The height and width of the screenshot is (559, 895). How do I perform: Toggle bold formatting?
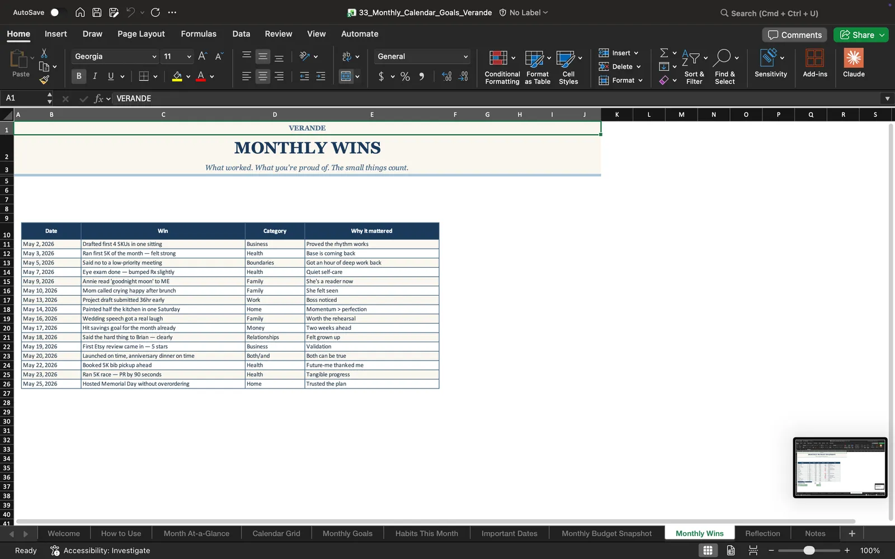[x=78, y=76]
